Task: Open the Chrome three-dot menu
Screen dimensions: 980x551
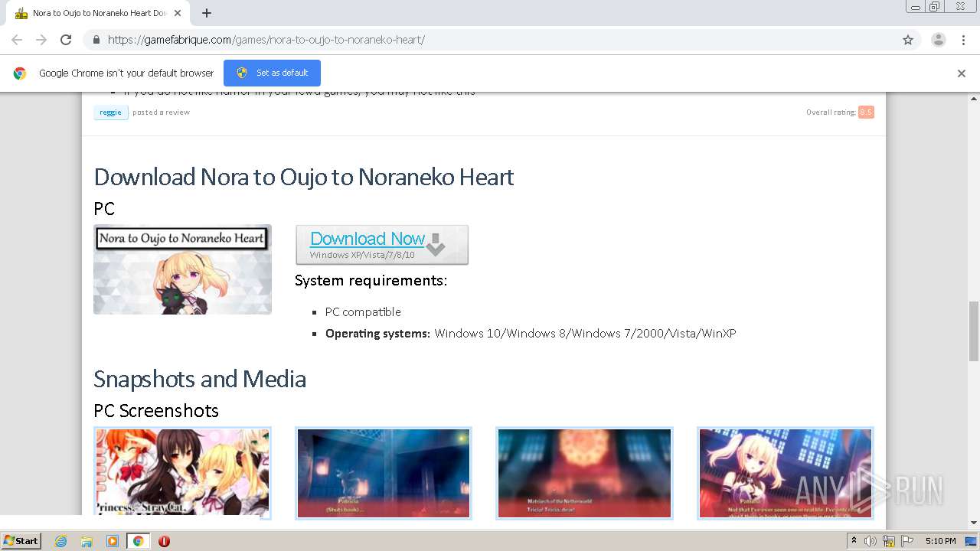Action: 964,40
